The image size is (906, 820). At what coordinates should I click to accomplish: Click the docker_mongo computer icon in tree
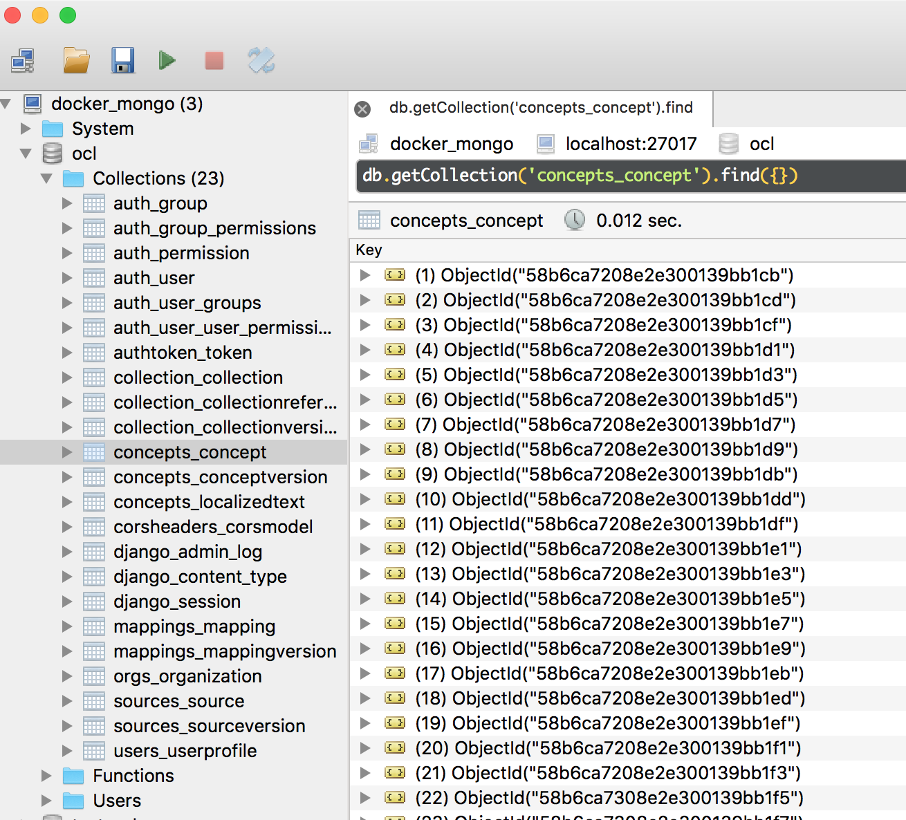click(33, 104)
